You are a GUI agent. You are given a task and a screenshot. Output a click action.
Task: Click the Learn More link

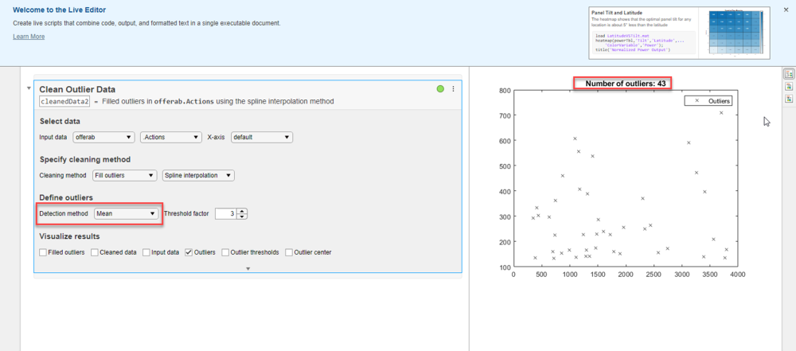coord(29,37)
